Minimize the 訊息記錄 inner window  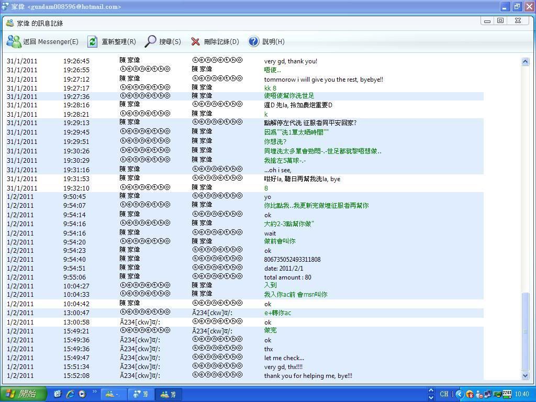(x=487, y=21)
